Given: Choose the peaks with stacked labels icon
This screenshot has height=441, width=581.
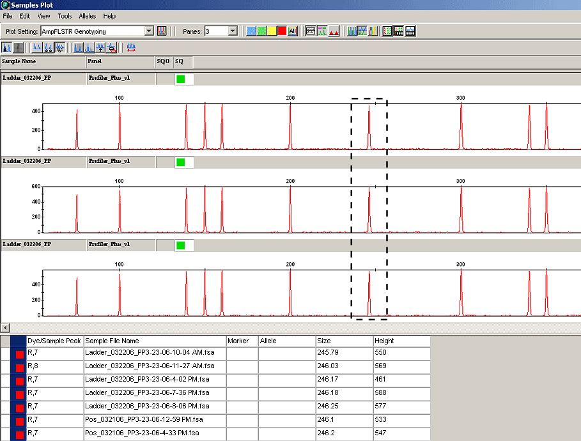Looking at the screenshot, I should coord(60,47).
